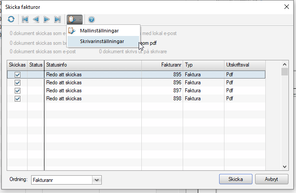Jump to the first record

pos(25,20)
